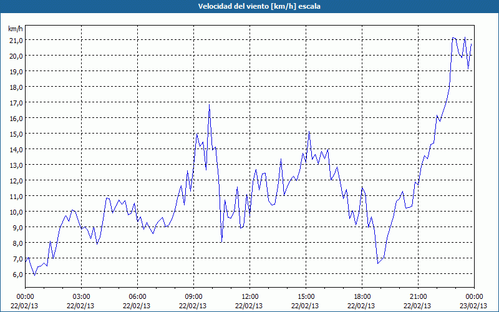
Task: Click the 16,0 y-axis label
Action: [x=17, y=118]
